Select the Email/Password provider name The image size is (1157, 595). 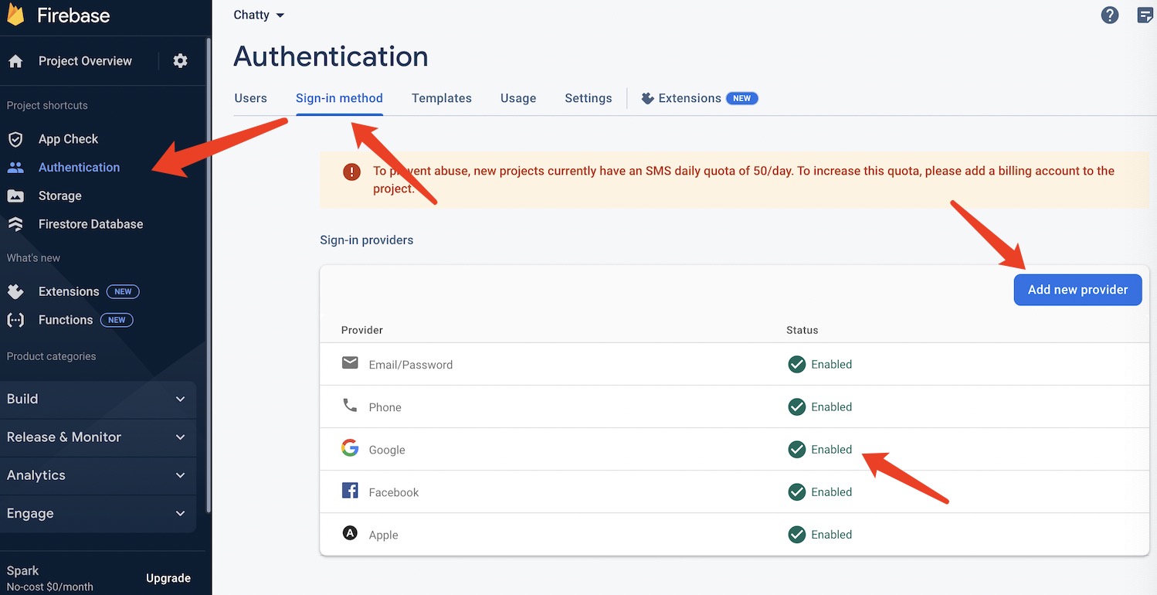(411, 365)
